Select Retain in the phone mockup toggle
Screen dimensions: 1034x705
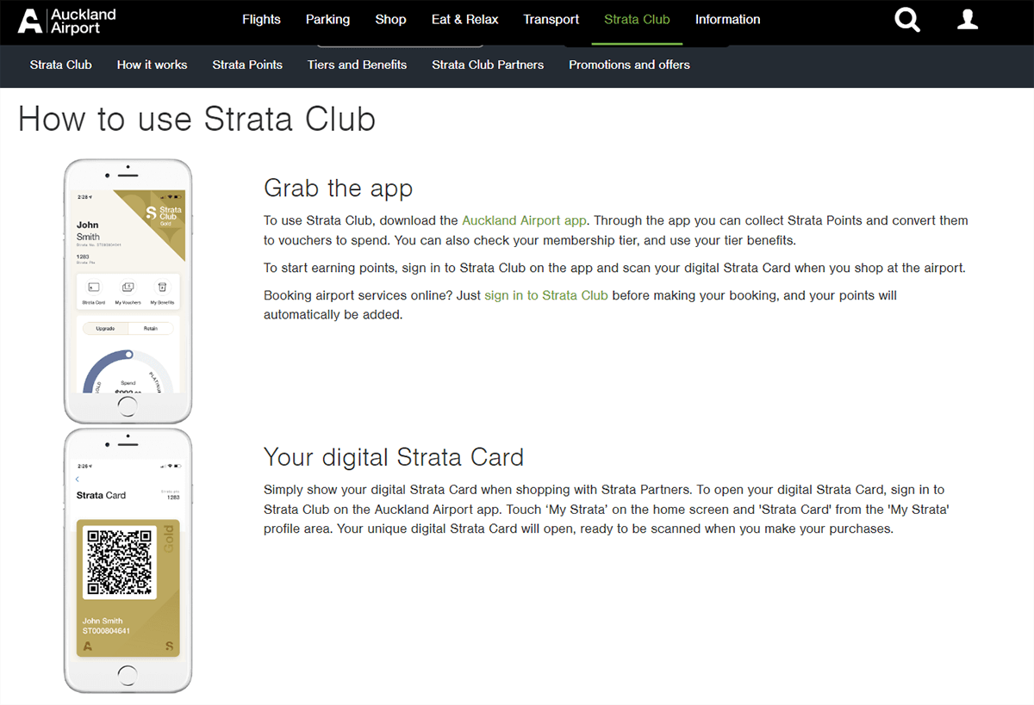151,329
